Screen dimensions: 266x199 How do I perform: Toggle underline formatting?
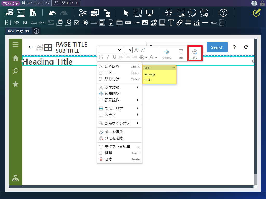coord(115,57)
